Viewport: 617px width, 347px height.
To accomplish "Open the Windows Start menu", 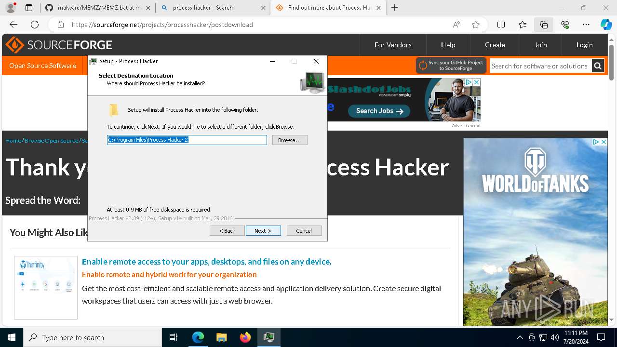I will [x=12, y=337].
